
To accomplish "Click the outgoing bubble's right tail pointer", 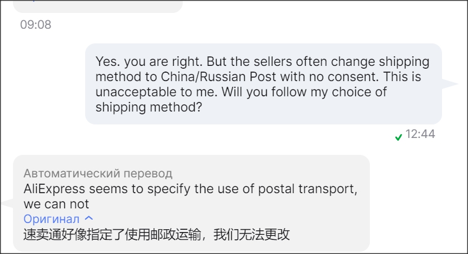I will [x=449, y=84].
